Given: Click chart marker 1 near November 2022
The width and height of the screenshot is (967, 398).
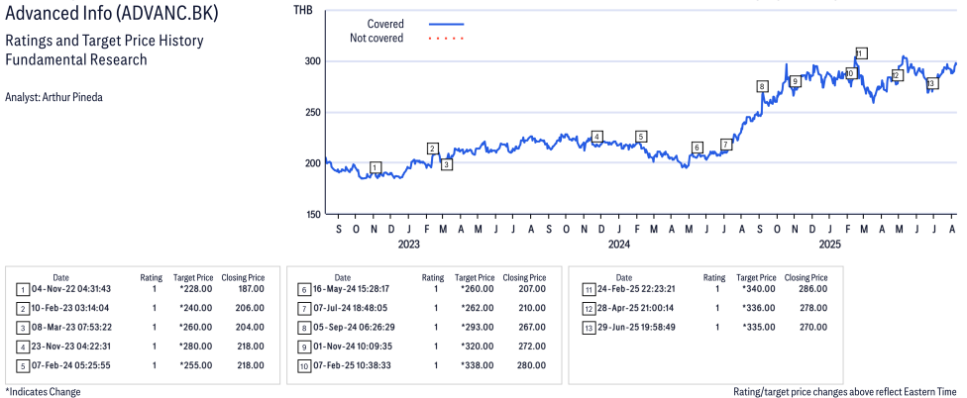Looking at the screenshot, I should (376, 167).
